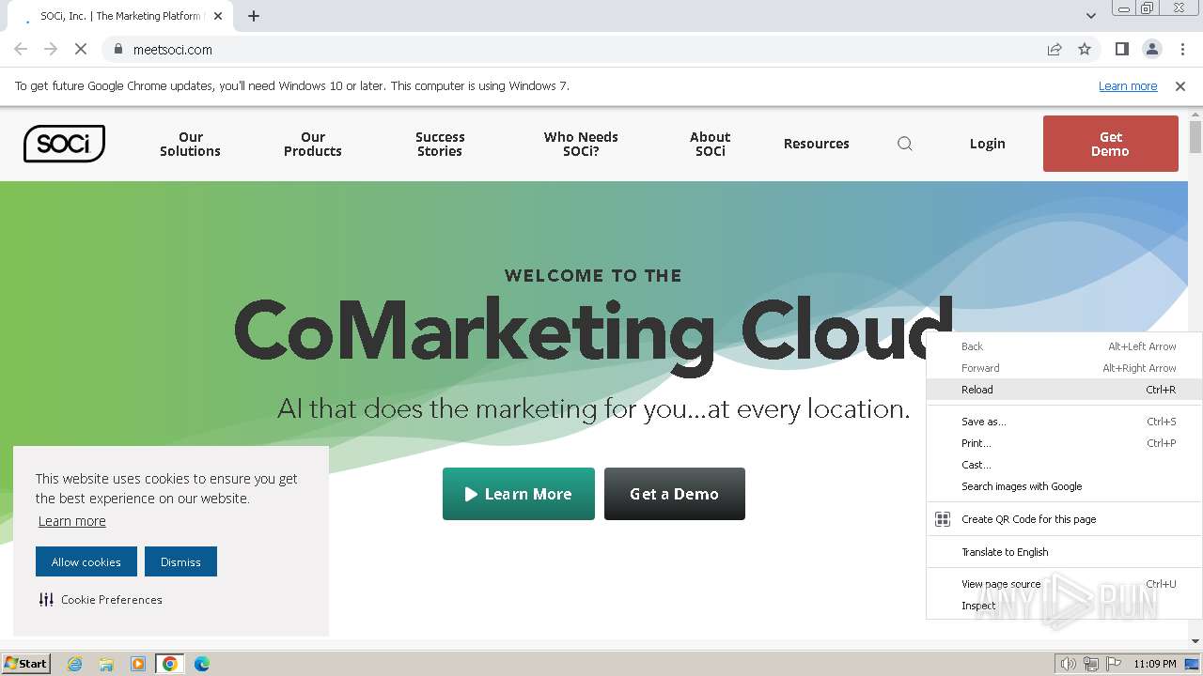This screenshot has width=1203, height=676.
Task: Click the SOCi logo in header
Action: (64, 144)
